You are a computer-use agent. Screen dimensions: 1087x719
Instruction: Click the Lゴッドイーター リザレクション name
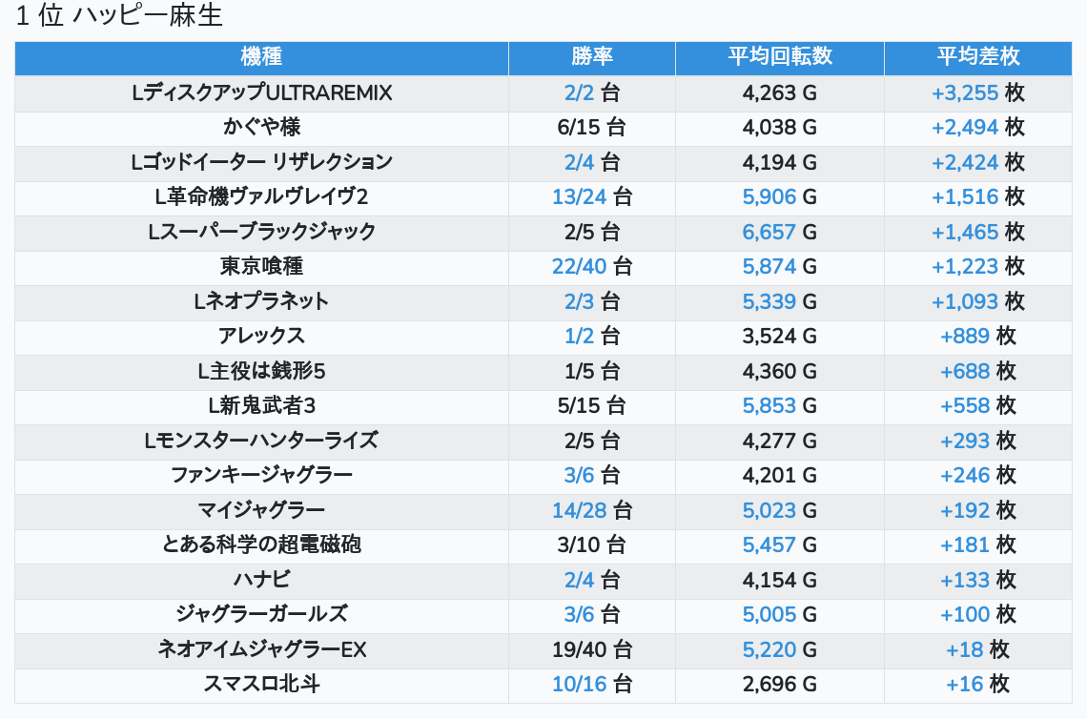click(261, 162)
